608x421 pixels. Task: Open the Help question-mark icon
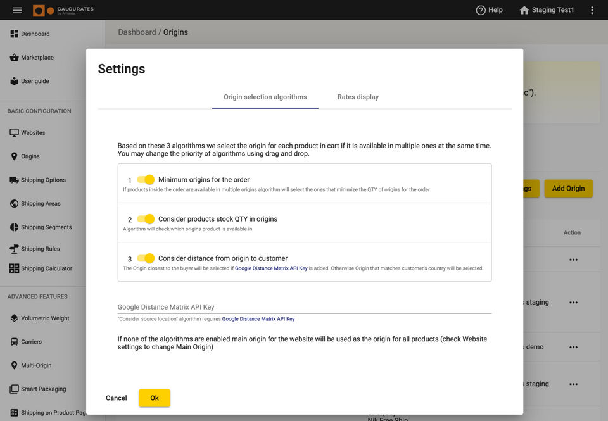click(481, 10)
